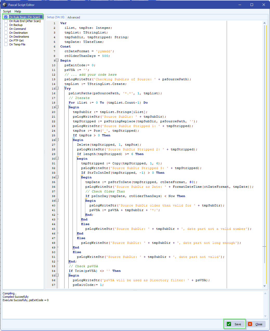Select the On Backup event label
Screen dimensions: 270x331
[x=16, y=25]
